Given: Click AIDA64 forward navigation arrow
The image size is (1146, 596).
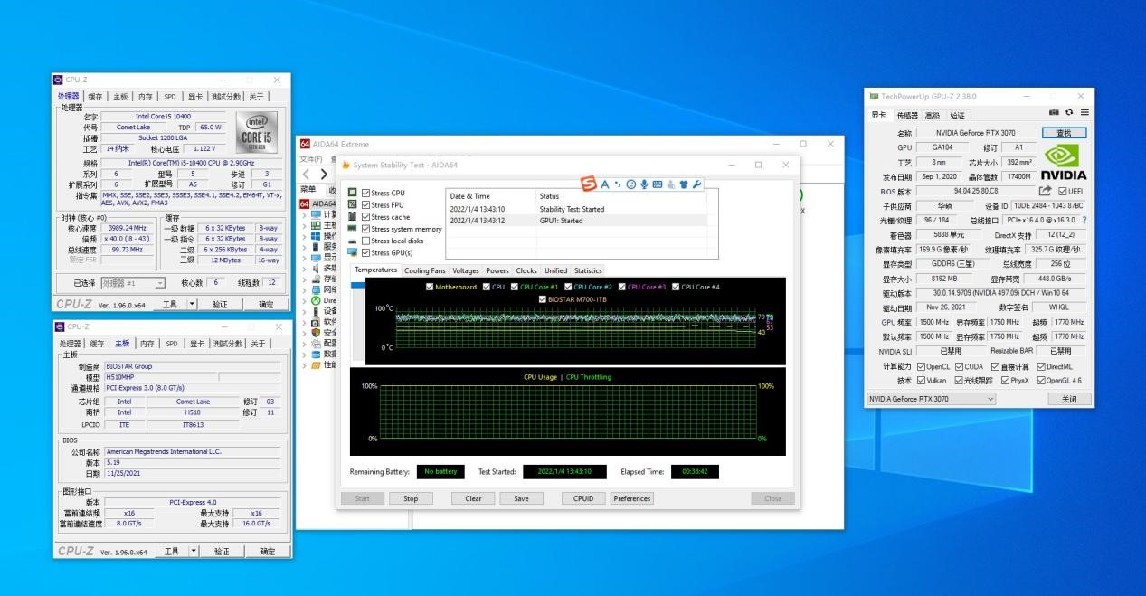Looking at the screenshot, I should click(324, 175).
